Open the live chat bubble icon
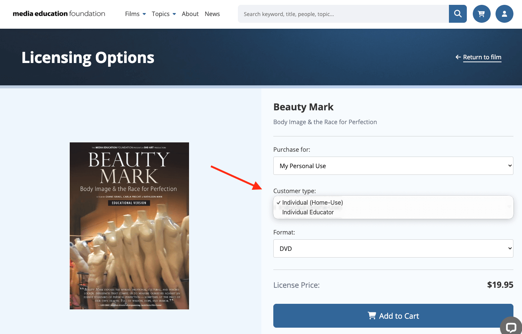Viewport: 522px width, 334px height. pos(511,328)
